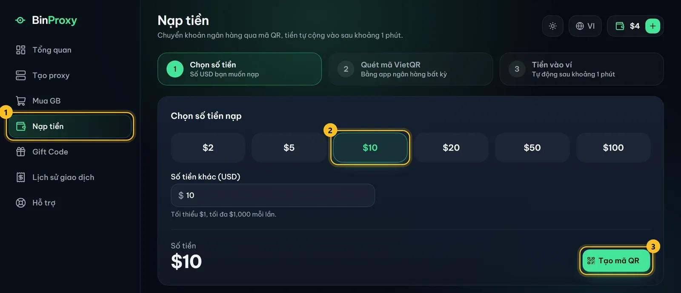Pick the $50 amount option
The image size is (681, 293).
click(532, 147)
